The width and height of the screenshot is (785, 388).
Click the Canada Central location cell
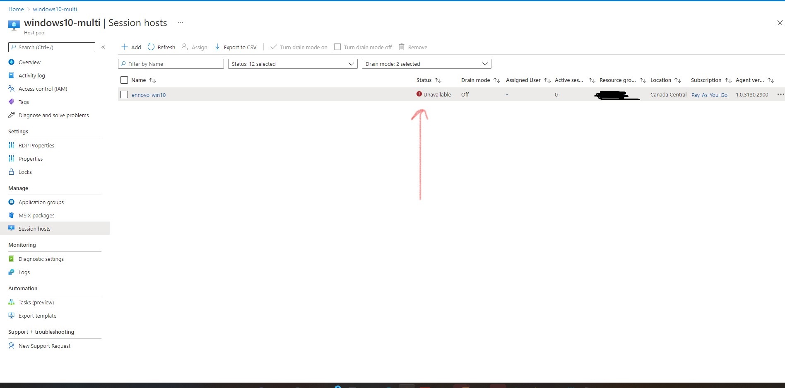click(x=668, y=94)
